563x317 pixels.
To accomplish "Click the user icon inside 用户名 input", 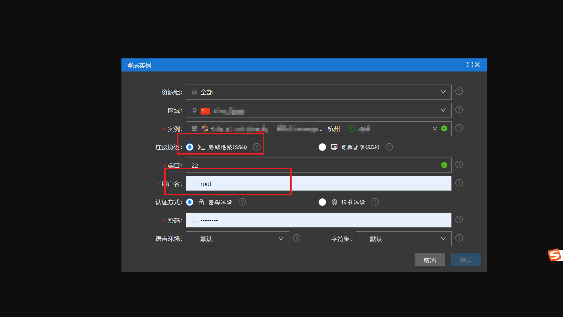I will coord(194,184).
